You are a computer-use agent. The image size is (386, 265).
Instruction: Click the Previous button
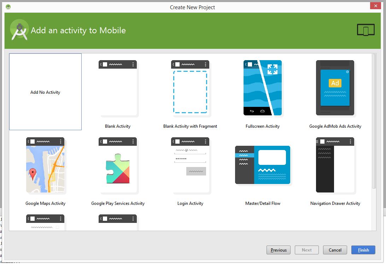[x=279, y=250]
